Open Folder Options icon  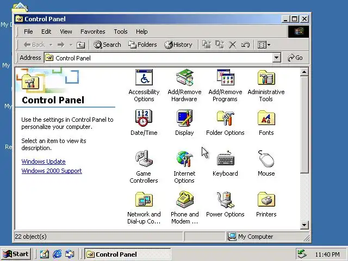pos(225,122)
